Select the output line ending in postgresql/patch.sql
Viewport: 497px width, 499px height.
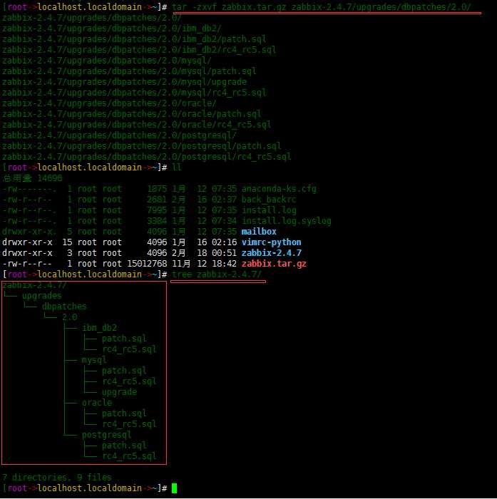click(x=141, y=146)
